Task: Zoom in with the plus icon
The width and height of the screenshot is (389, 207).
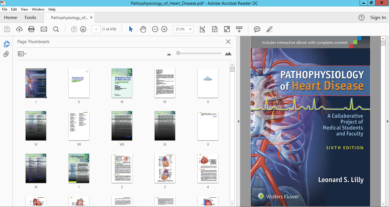Action: click(x=164, y=29)
